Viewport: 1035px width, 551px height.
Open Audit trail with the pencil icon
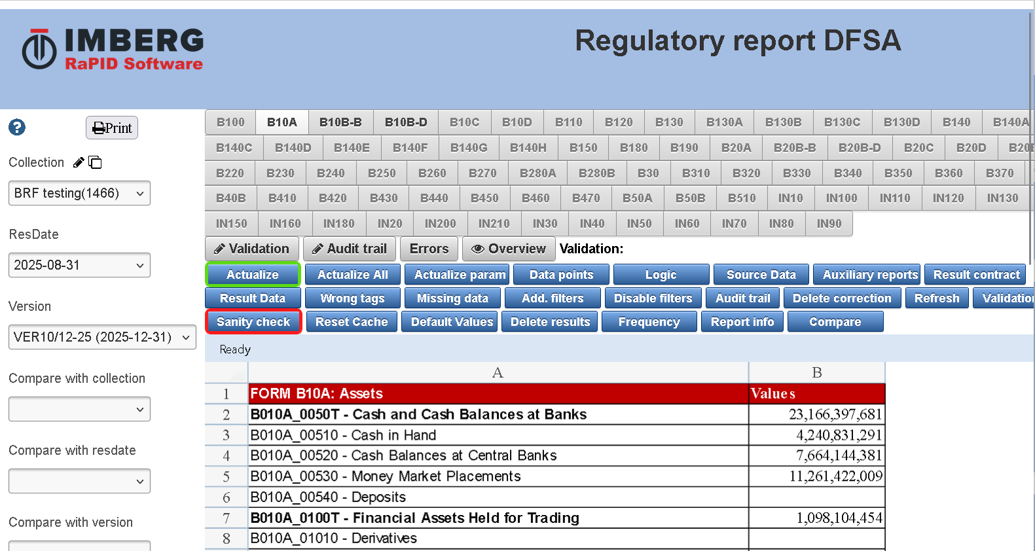pyautogui.click(x=350, y=249)
